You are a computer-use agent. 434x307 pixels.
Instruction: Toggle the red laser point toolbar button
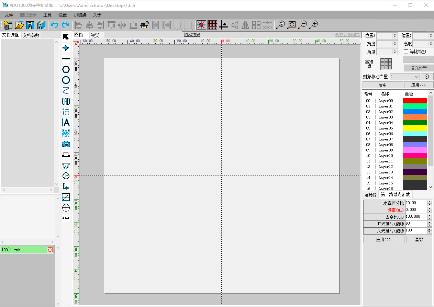(x=201, y=25)
